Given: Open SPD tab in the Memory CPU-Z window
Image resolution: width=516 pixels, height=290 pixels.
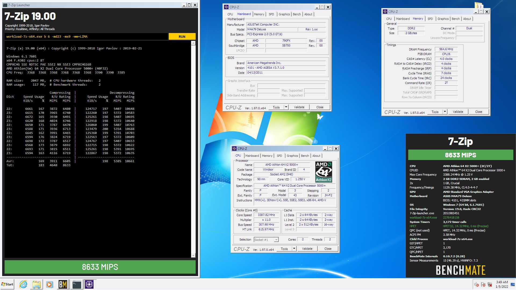Looking at the screenshot, I should pos(430,19).
